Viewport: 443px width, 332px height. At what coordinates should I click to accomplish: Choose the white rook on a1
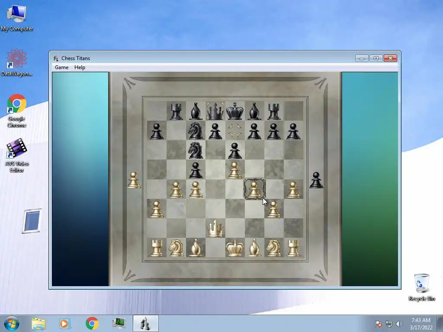[x=157, y=248]
